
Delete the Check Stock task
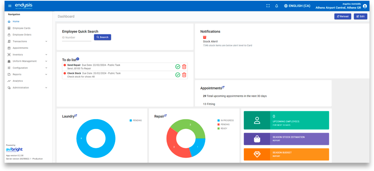click(184, 75)
